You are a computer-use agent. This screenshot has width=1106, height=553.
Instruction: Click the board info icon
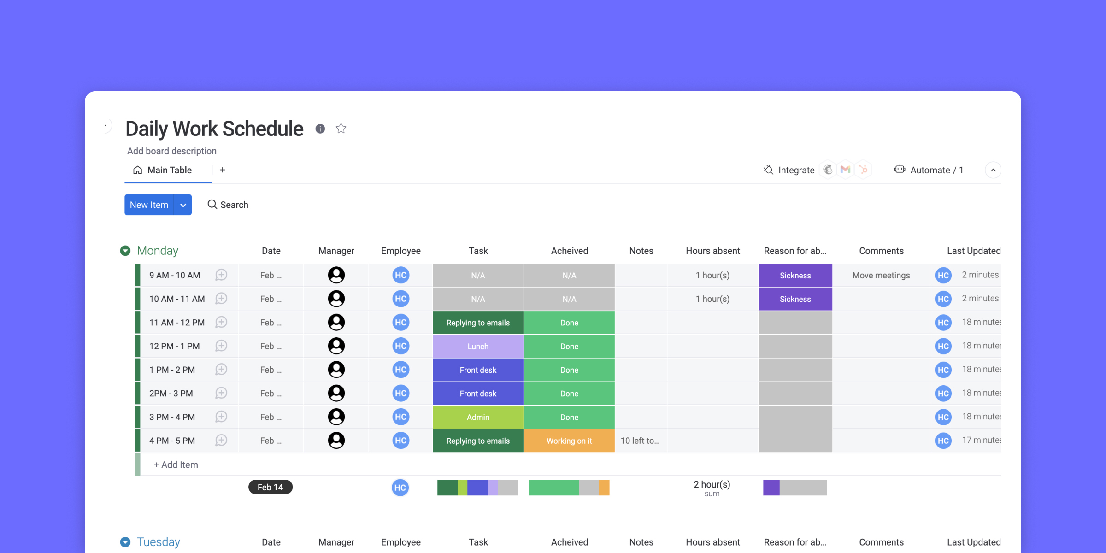(x=319, y=129)
